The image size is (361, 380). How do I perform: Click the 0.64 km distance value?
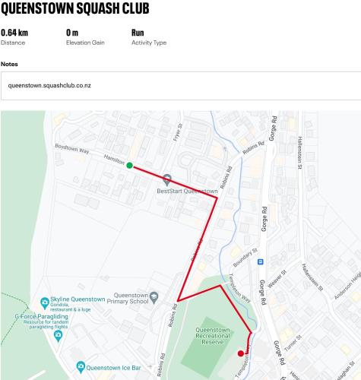(14, 33)
